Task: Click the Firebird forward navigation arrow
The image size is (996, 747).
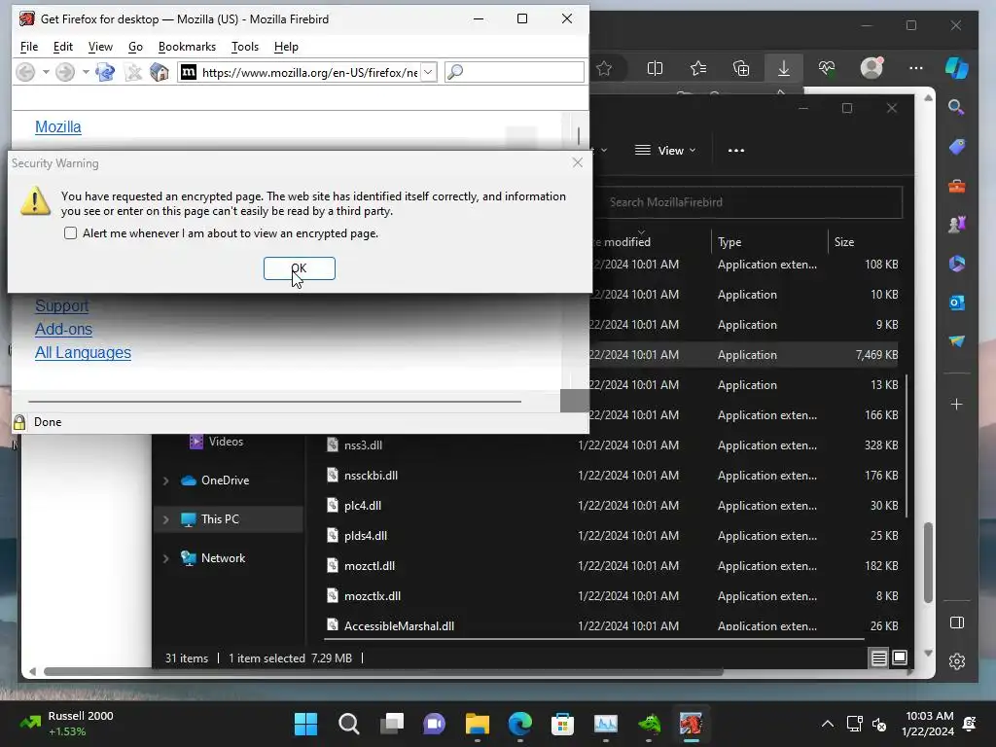Action: point(65,72)
